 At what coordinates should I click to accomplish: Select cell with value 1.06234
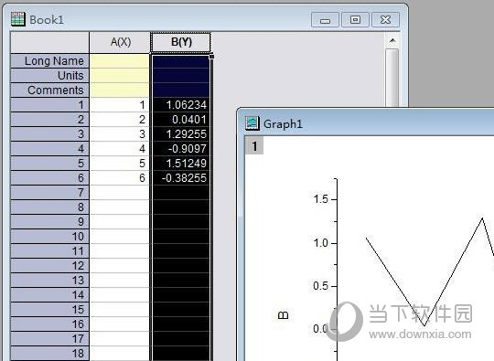coord(181,105)
